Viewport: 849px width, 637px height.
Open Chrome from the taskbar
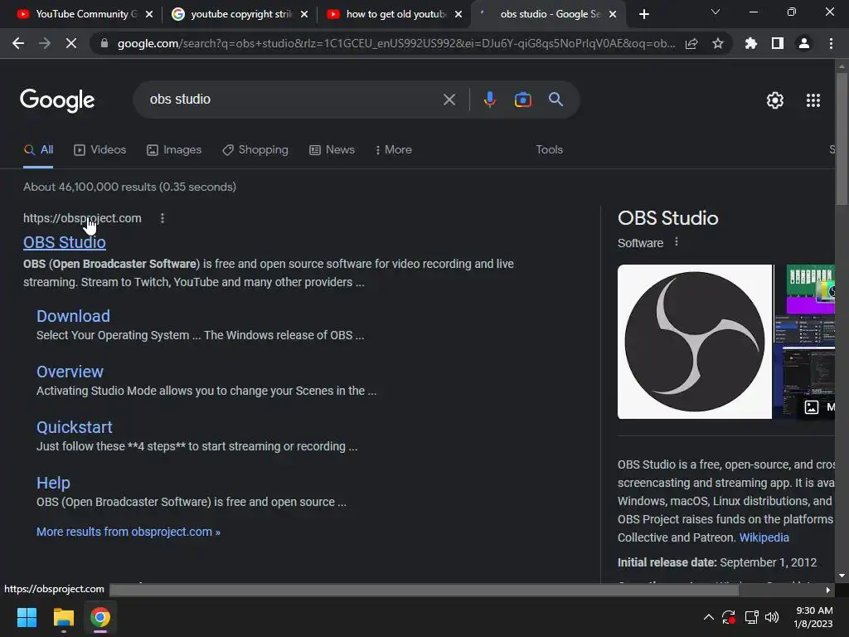[100, 617]
